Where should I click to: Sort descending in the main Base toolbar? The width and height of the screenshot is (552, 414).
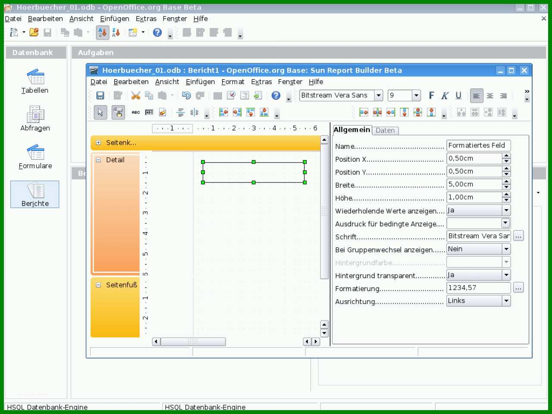click(x=116, y=32)
